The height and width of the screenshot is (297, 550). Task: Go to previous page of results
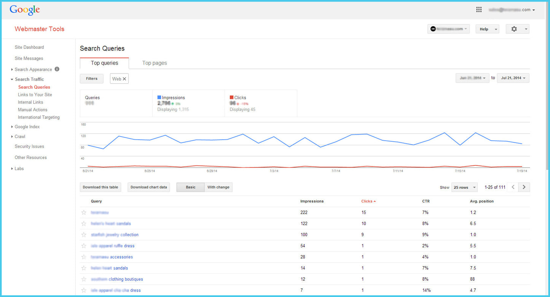(x=513, y=187)
